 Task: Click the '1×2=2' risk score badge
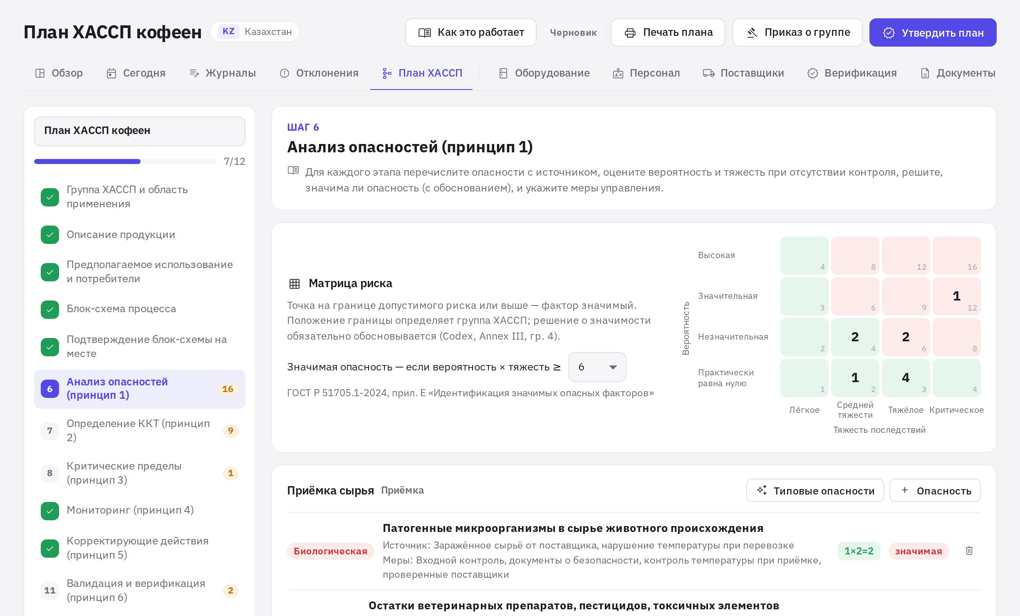859,551
